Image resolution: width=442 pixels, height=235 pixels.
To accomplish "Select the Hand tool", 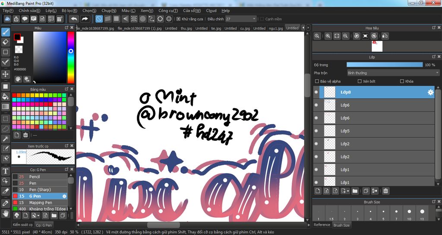I will pyautogui.click(x=5, y=213).
